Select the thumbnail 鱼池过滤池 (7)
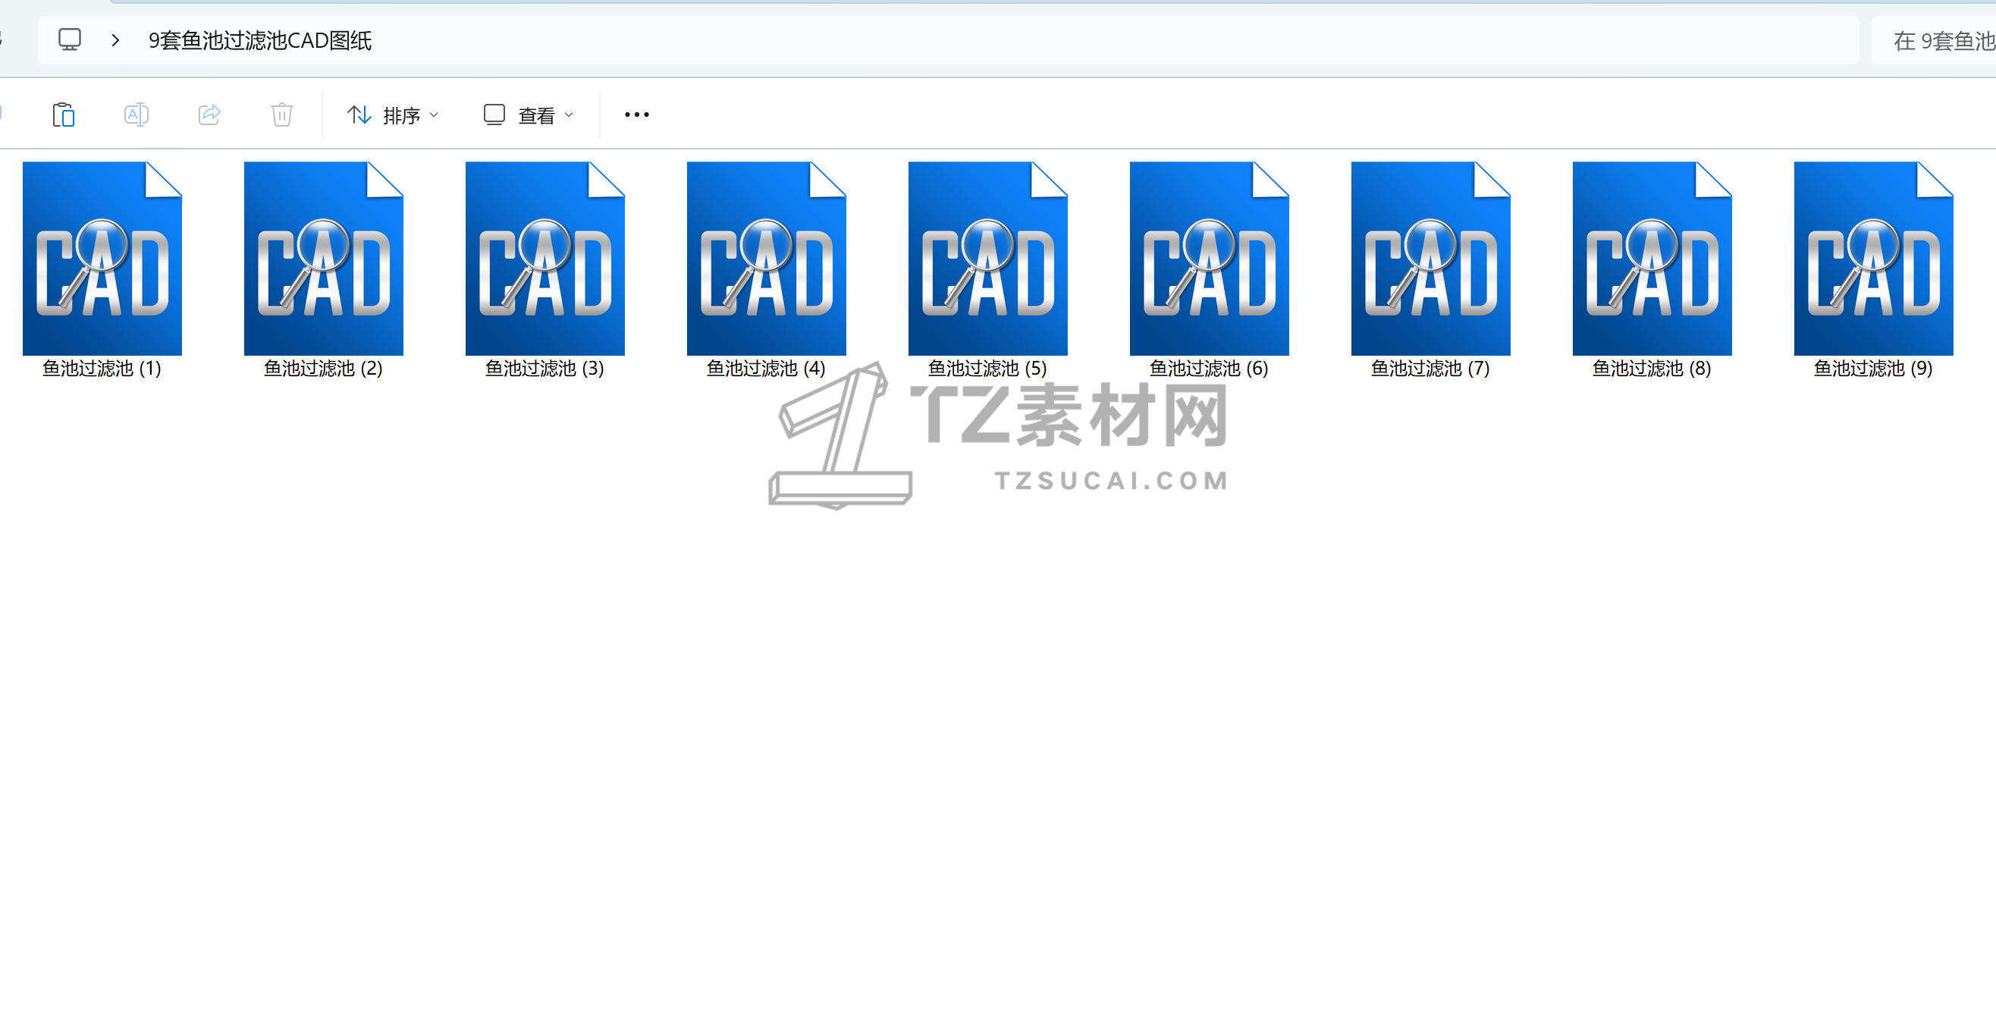This screenshot has height=1030, width=1996. click(1430, 259)
